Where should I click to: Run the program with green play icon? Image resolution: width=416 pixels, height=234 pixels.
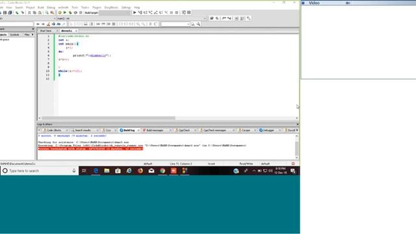[65, 12]
